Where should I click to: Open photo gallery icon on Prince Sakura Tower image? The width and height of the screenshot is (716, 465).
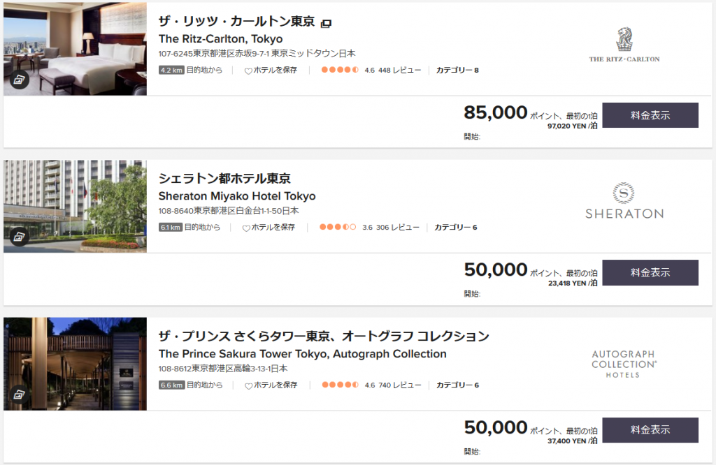19,394
